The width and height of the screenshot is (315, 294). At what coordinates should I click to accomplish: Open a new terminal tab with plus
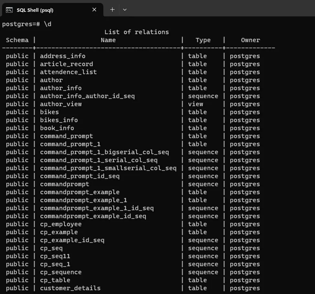click(x=112, y=10)
